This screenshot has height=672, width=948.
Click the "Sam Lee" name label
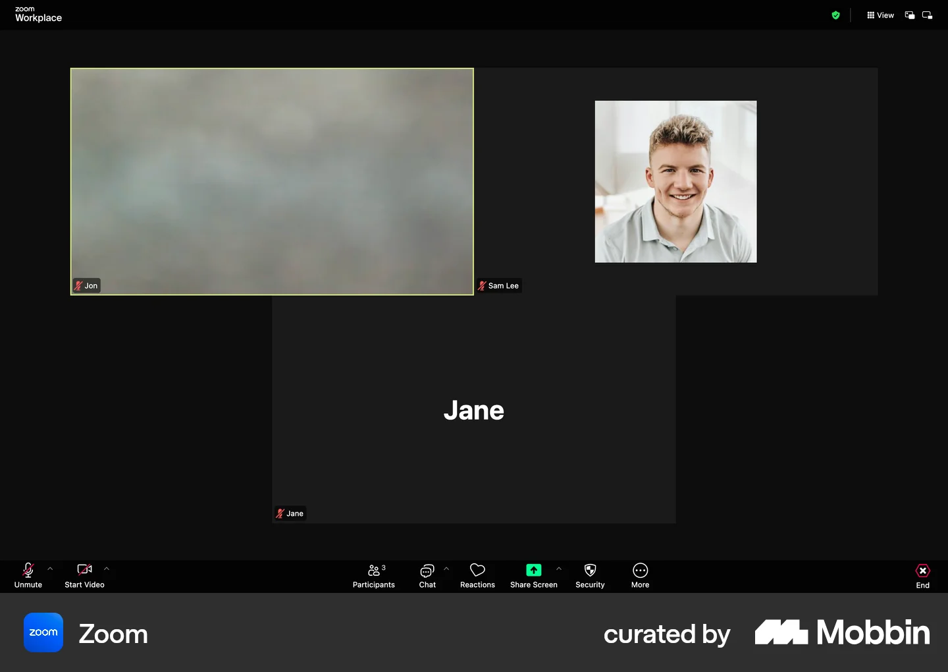(504, 286)
